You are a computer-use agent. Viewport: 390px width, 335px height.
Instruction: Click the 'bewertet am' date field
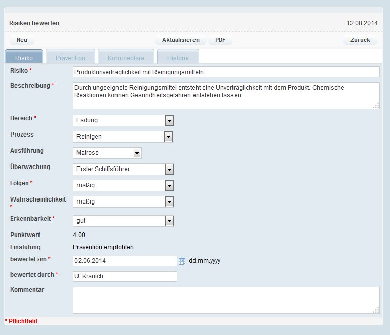(125, 261)
